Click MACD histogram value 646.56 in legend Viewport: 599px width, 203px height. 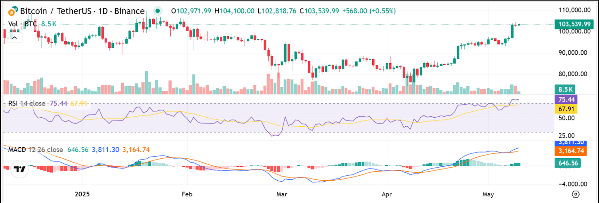coord(78,150)
